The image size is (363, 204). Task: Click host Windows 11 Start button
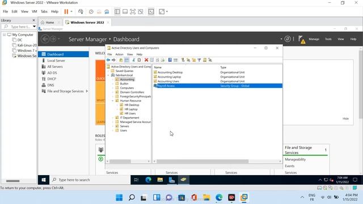[x=119, y=198]
